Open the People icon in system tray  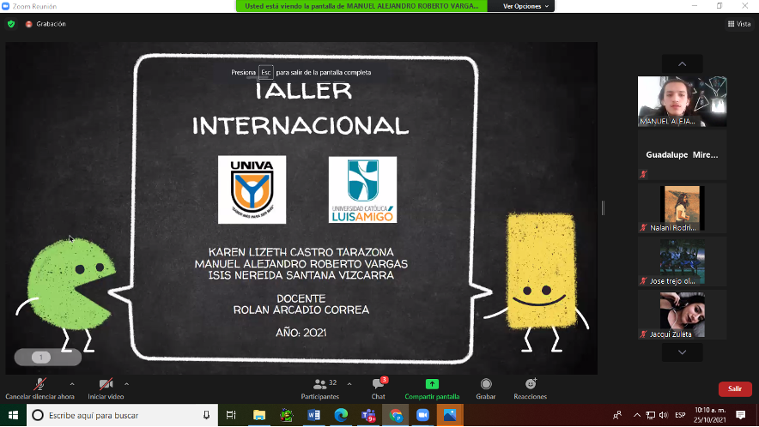617,415
